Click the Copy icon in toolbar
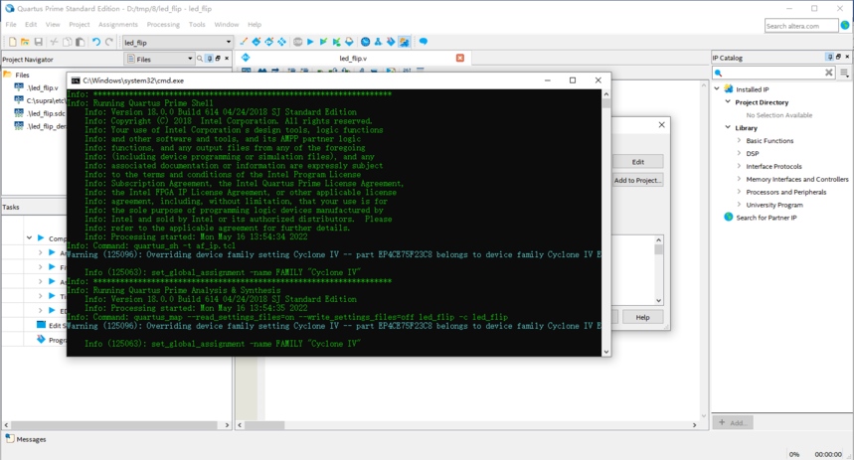This screenshot has height=460, width=854. pos(67,42)
